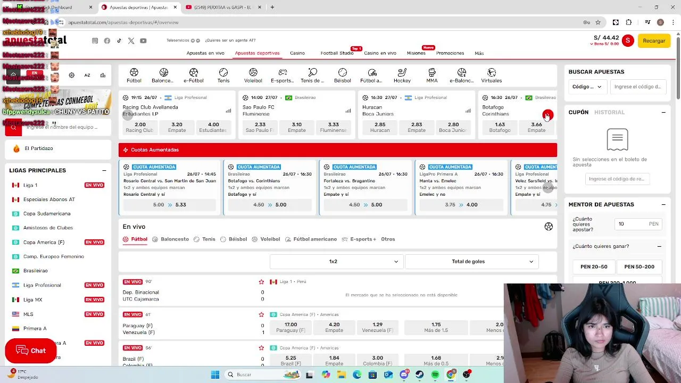Open the Casino tab

click(x=297, y=53)
